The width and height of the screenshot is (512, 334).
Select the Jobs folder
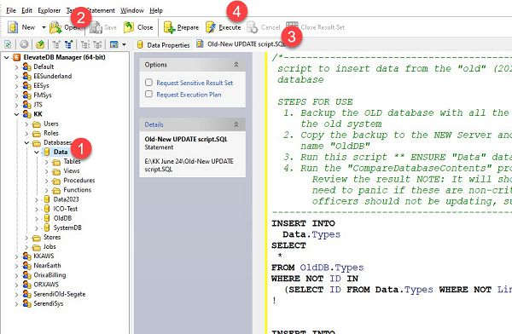tap(49, 246)
